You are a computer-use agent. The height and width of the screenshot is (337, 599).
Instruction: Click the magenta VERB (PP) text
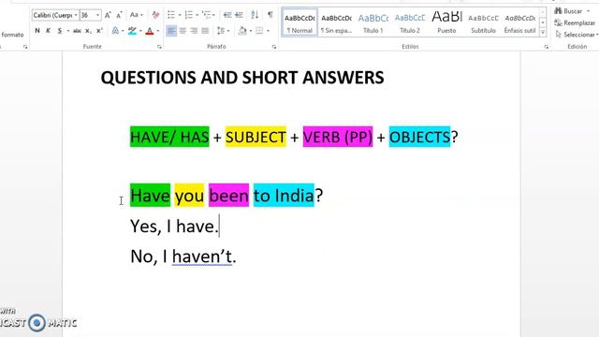(x=338, y=137)
